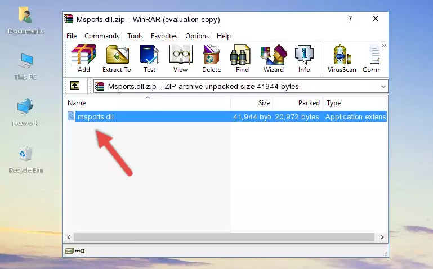Image resolution: width=433 pixels, height=269 pixels.
Task: Open the Commands menu
Action: pyautogui.click(x=102, y=36)
